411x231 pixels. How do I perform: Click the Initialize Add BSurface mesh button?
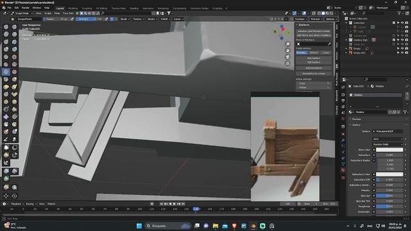pyautogui.click(x=314, y=31)
